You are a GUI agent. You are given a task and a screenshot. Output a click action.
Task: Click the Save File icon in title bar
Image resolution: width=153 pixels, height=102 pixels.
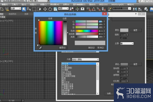[10, 1]
